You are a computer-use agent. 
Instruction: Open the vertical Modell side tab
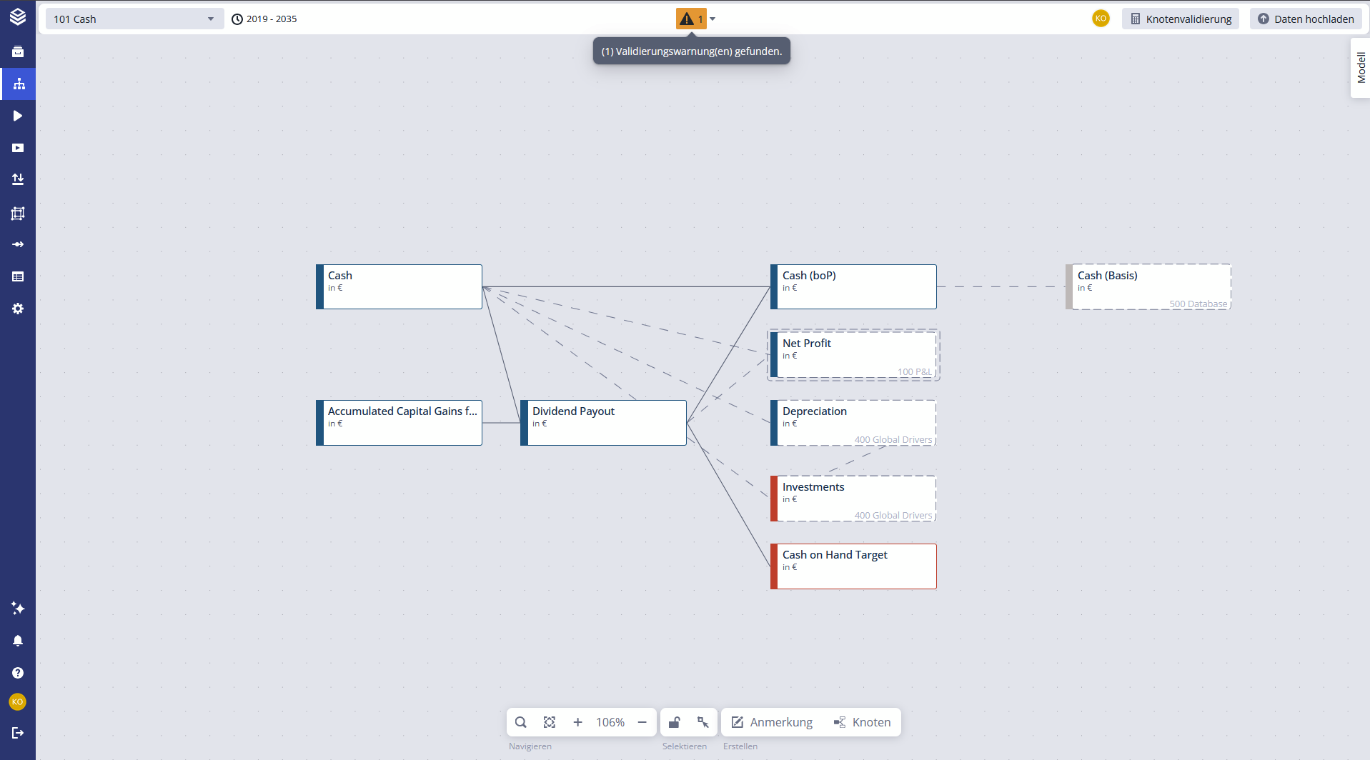[x=1361, y=68]
